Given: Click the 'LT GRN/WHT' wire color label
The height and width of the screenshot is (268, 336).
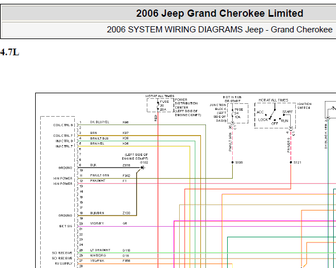Looking at the screenshot, I should click(x=100, y=250).
